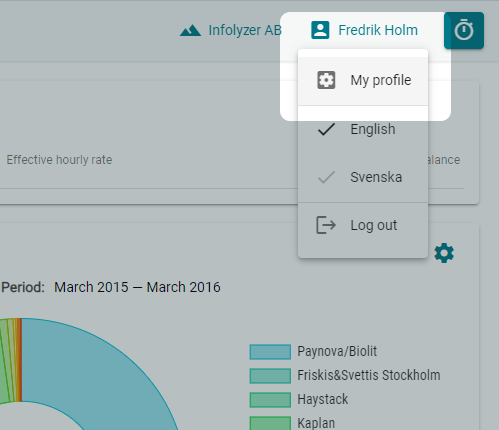Click the Period: label
The height and width of the screenshot is (430, 499).
point(23,287)
